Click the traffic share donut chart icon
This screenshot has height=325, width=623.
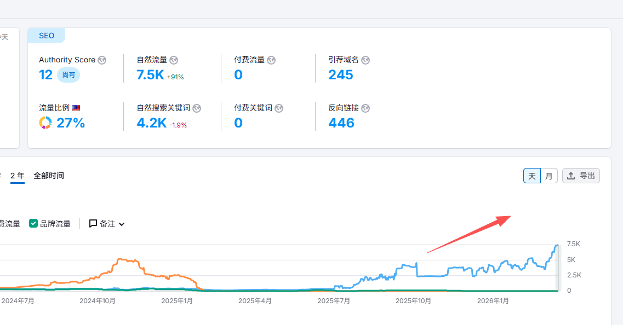coord(45,123)
